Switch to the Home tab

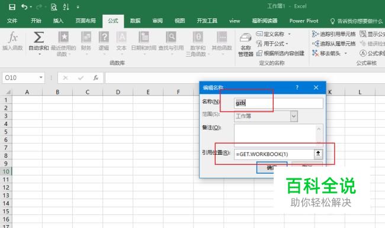pos(36,21)
